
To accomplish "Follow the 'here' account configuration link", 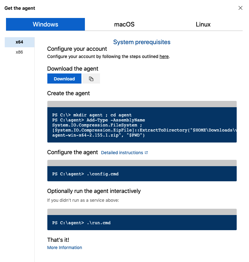I will pos(164,56).
